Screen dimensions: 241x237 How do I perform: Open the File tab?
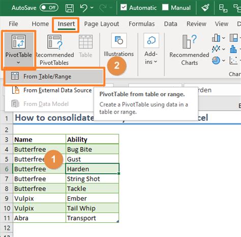pyautogui.click(x=13, y=24)
